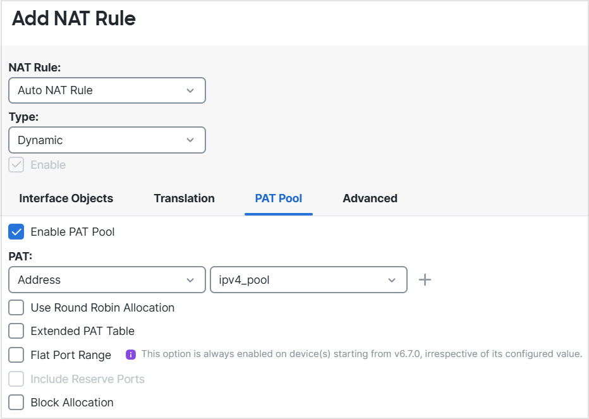
Task: Enable the Block Allocation checkbox
Action: [16, 403]
